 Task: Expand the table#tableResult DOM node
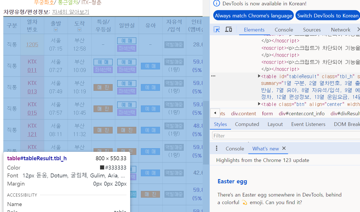point(259,76)
